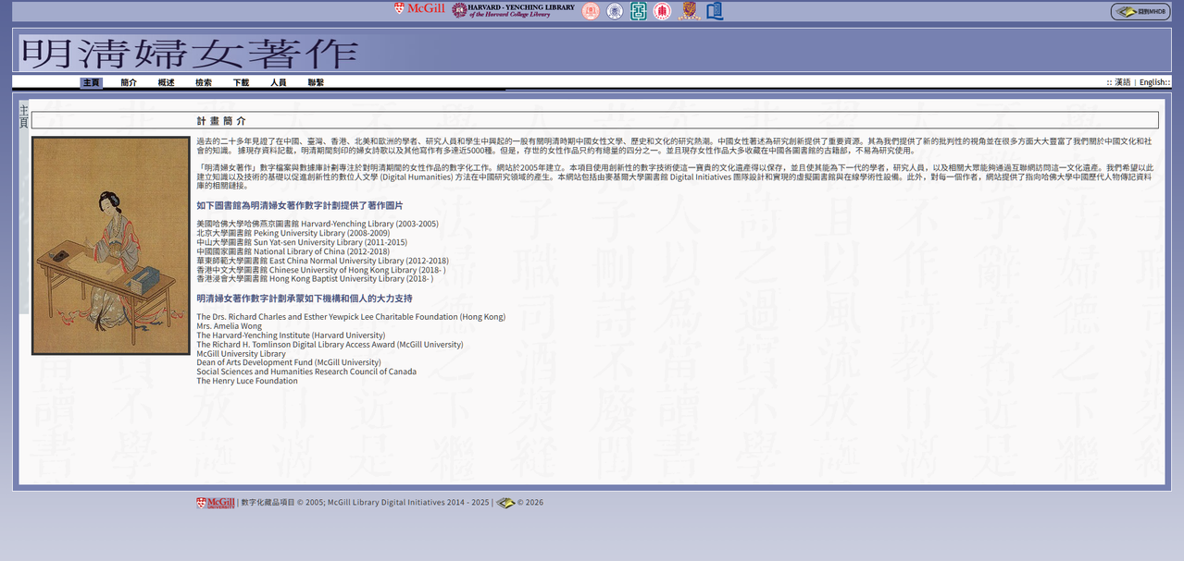The image size is (1184, 561).
Task: Click the footer McGill logo
Action: coord(216,503)
